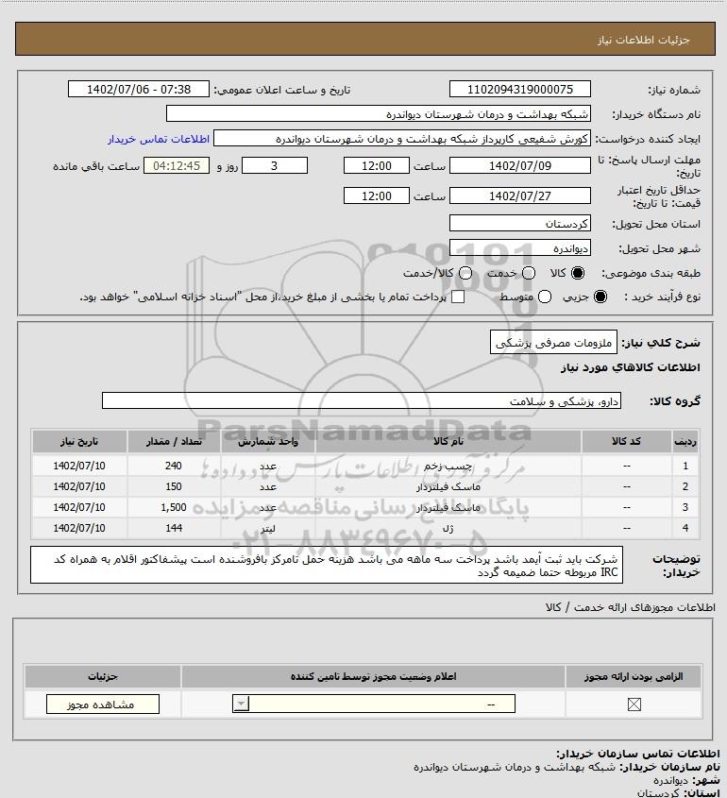
Task: Click the delivery province field کردستان
Action: pos(520,224)
